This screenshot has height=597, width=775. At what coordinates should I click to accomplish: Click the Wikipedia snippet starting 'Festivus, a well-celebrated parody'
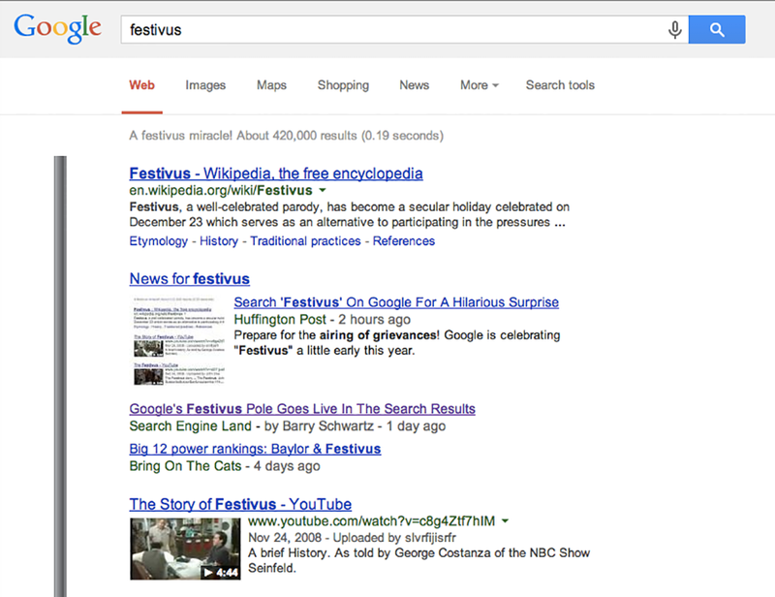tap(349, 214)
